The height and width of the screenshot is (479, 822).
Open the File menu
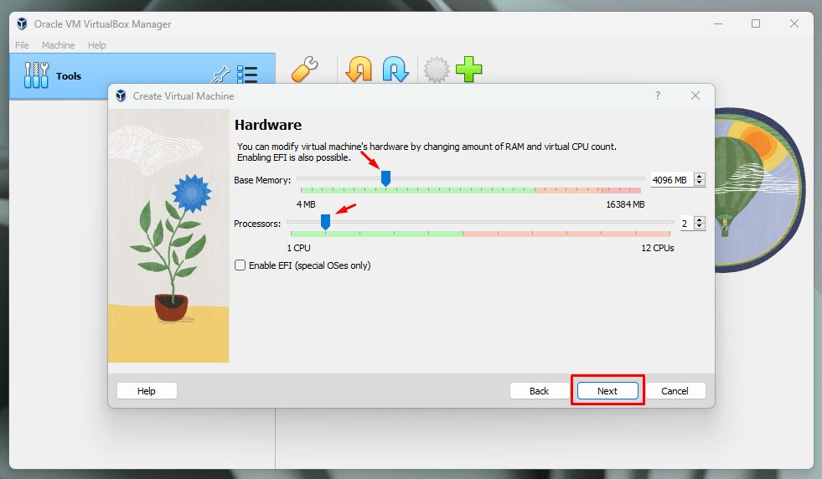click(x=22, y=45)
